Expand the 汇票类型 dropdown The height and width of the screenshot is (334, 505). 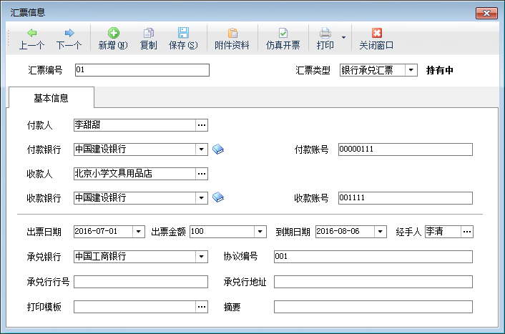coord(411,70)
